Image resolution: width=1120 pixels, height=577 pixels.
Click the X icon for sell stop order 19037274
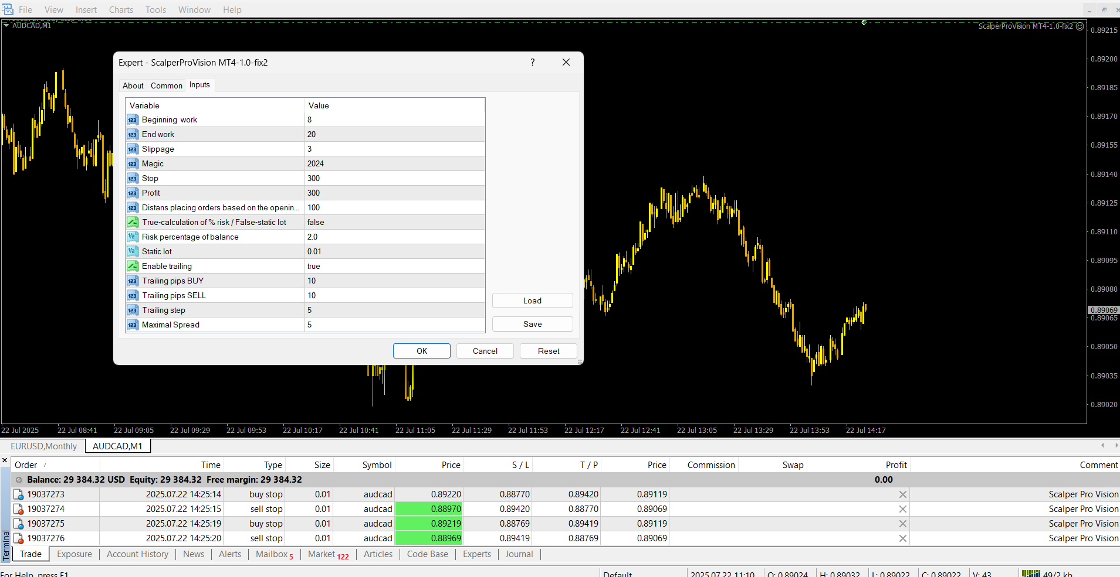pos(902,509)
